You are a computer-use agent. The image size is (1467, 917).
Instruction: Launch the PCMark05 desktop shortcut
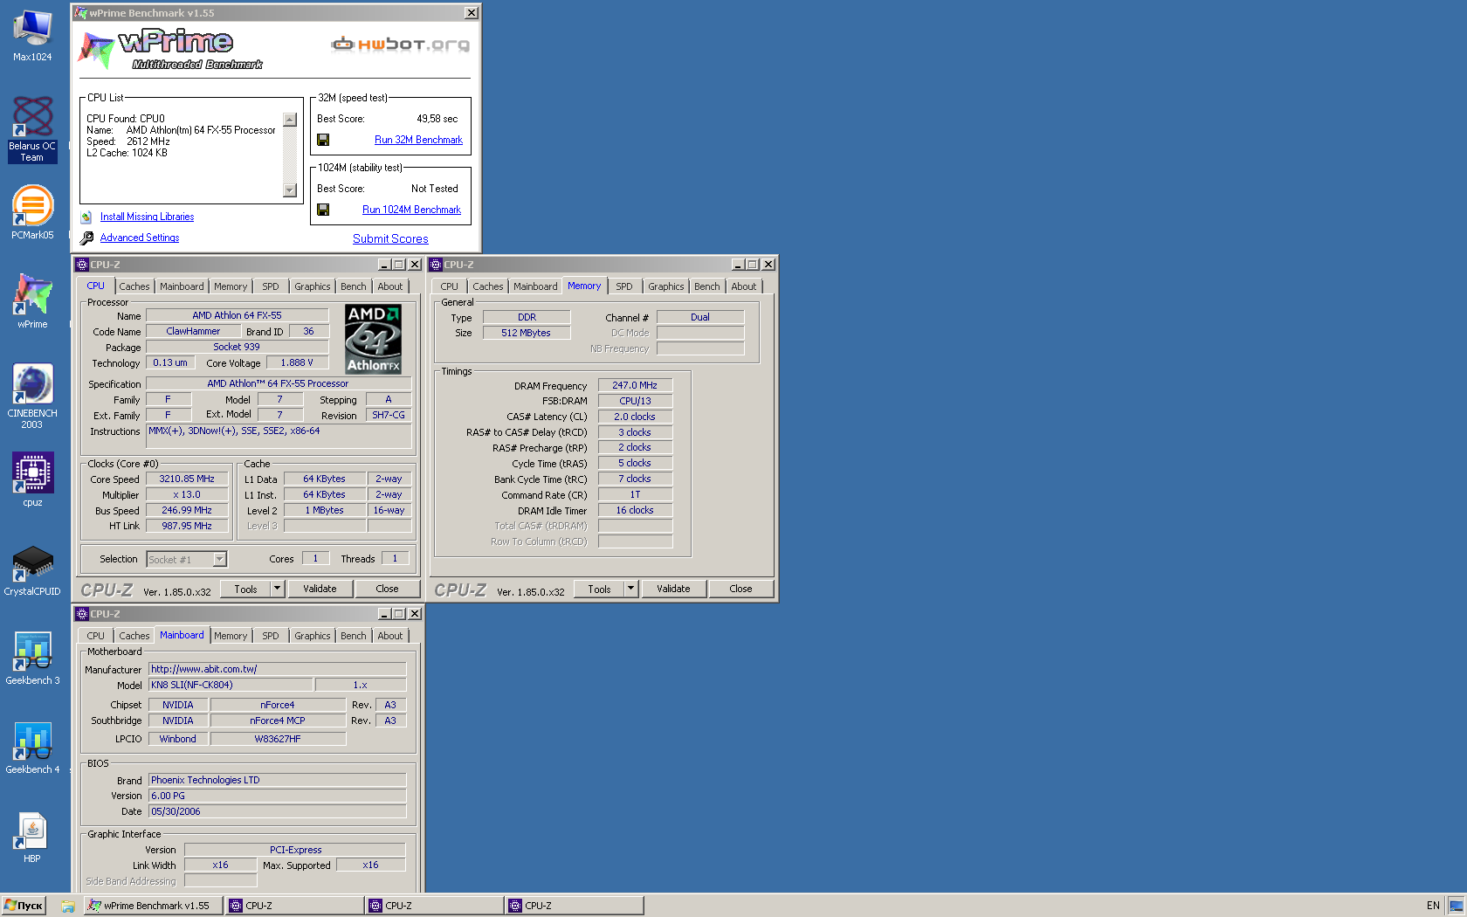32,212
